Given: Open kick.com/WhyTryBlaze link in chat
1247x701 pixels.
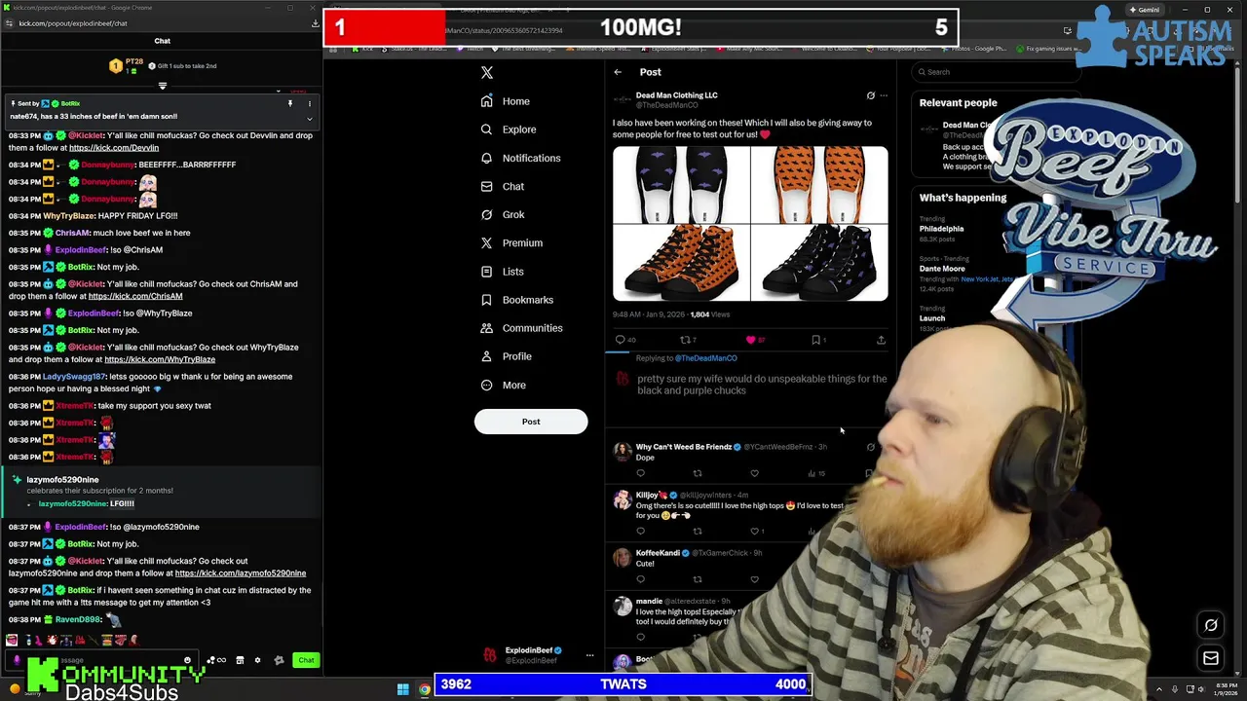Looking at the screenshot, I should click(160, 359).
